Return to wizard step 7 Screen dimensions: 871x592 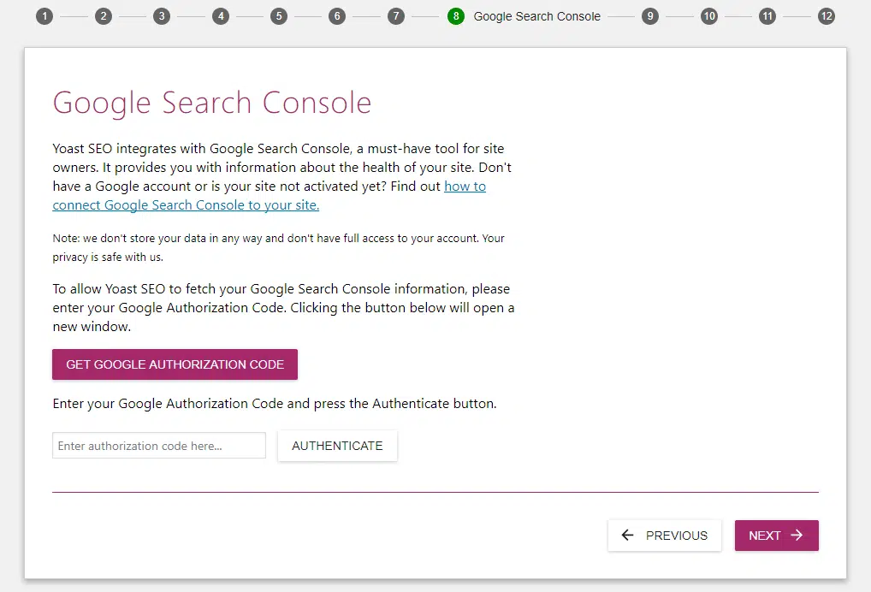396,16
